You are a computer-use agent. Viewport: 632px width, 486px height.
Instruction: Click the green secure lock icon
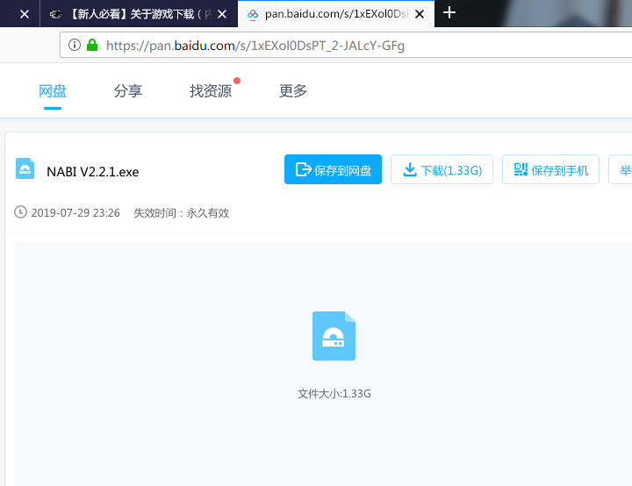pyautogui.click(x=92, y=45)
